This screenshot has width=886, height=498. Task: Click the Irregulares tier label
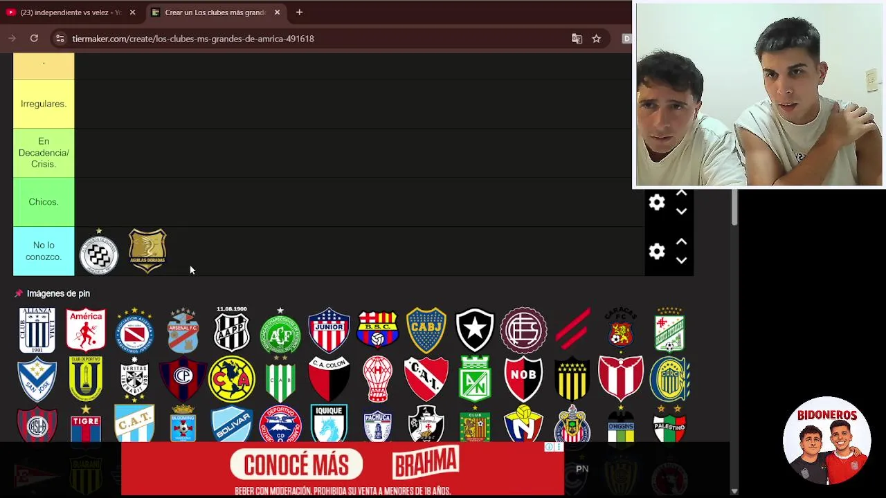pyautogui.click(x=44, y=104)
